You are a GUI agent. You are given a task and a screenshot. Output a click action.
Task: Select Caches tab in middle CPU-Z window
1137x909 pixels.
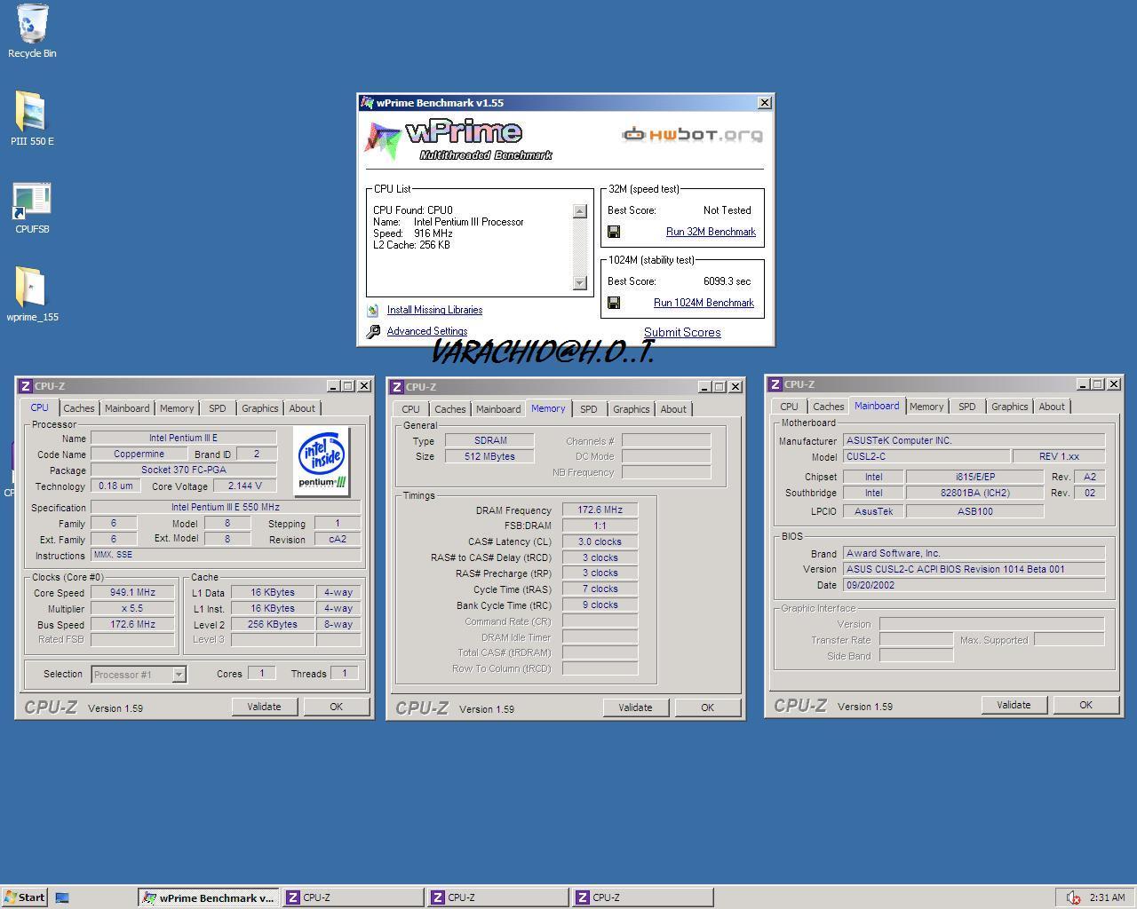pos(449,409)
